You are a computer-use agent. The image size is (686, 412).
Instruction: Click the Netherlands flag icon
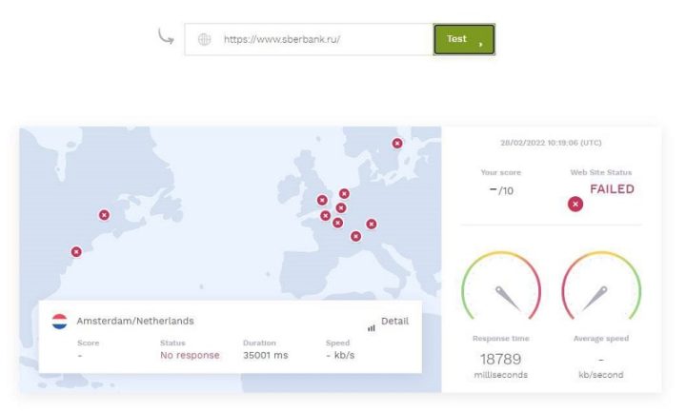click(x=59, y=322)
